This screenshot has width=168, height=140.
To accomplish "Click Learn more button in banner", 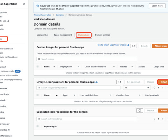I will (x=157, y=6).
